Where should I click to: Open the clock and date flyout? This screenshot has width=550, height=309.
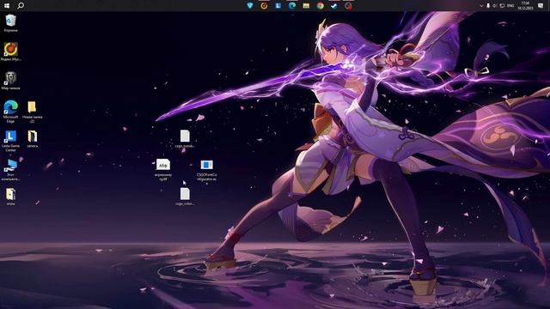[525, 6]
